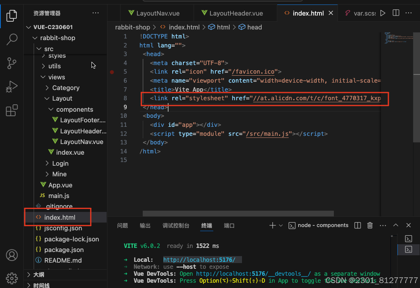The width and height of the screenshot is (420, 288).
Task: Open explorer panel more actions menu
Action: point(96,13)
